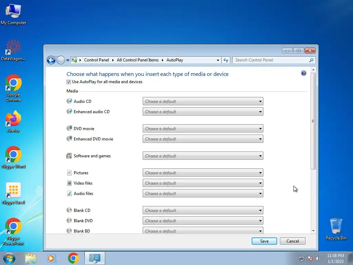Click the Blank CD label

click(x=82, y=210)
